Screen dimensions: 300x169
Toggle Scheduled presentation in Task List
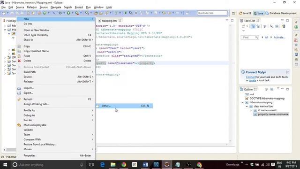pyautogui.click(x=258, y=26)
